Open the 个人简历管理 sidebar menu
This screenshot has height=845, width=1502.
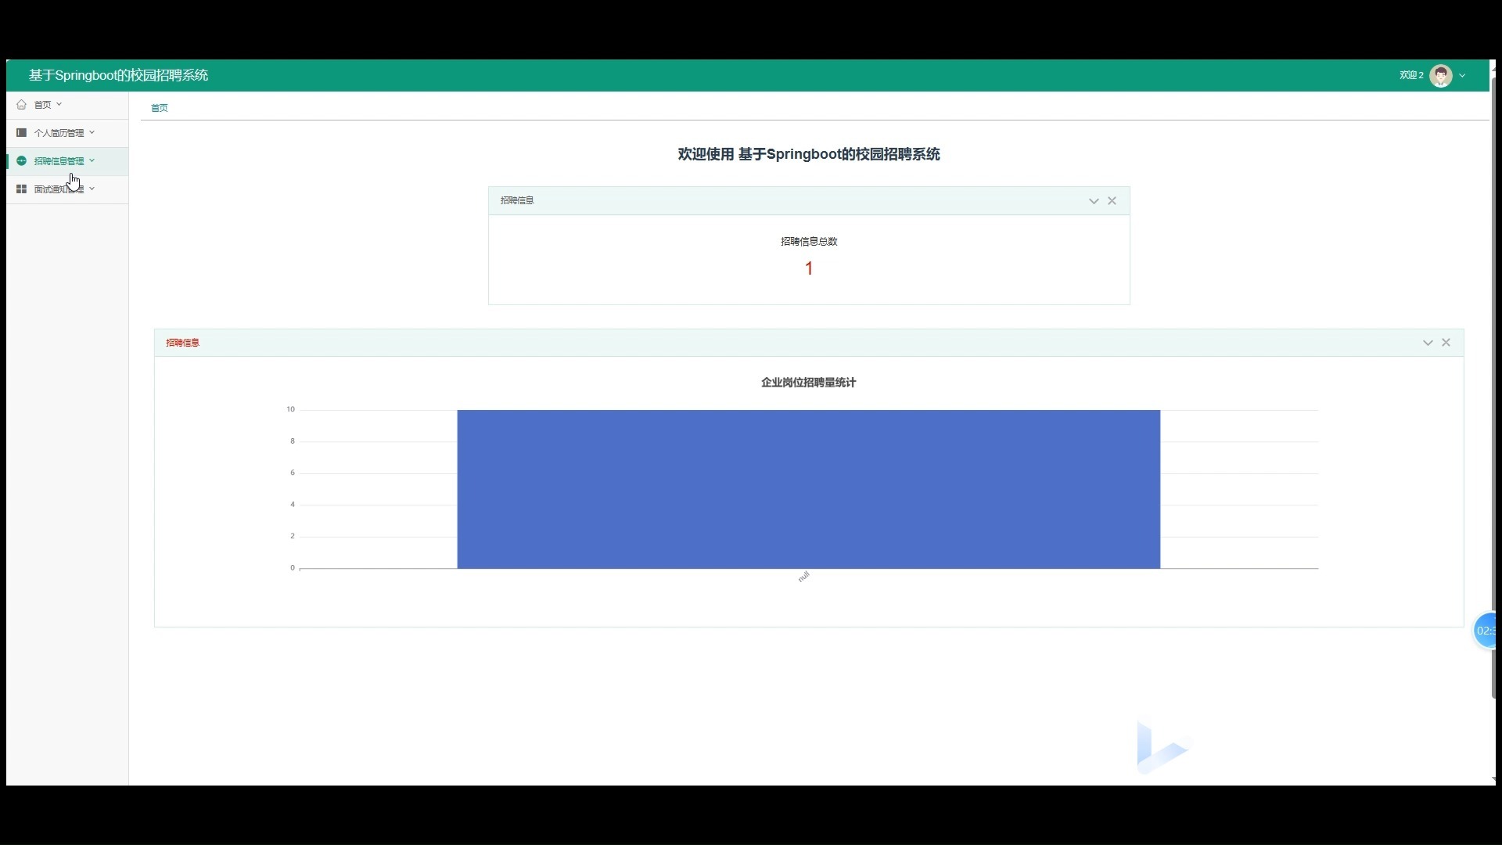click(67, 133)
